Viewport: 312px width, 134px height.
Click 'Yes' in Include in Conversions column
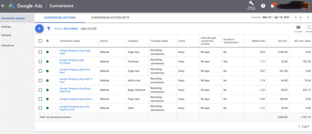pyautogui.click(x=225, y=62)
